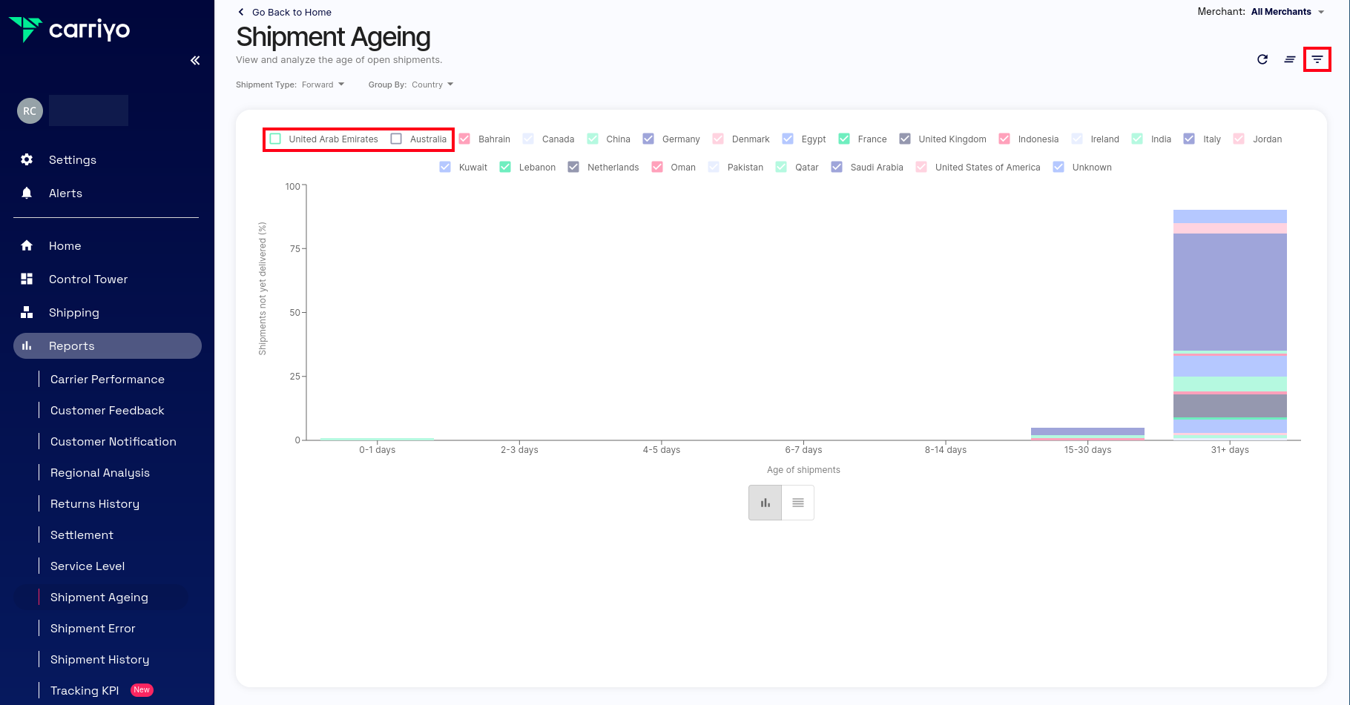Image resolution: width=1350 pixels, height=705 pixels.
Task: Select Shipment Ageing in sidebar
Action: click(x=99, y=597)
